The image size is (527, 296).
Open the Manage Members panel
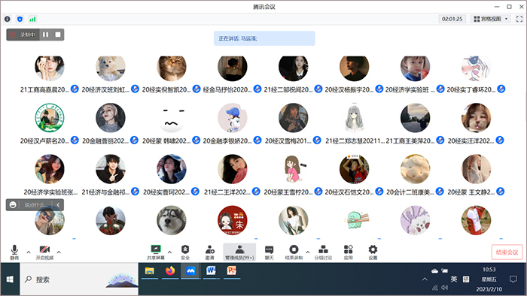click(x=239, y=252)
